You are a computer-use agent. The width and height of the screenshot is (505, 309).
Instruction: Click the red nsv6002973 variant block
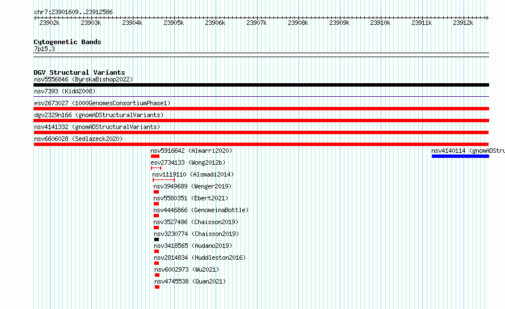(157, 275)
